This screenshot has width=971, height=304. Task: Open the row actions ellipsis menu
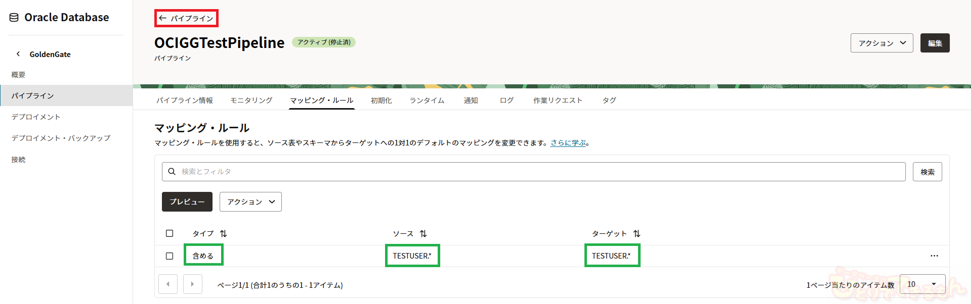click(934, 256)
